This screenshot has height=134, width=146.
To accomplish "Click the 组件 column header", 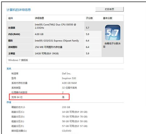I will point(11,18).
